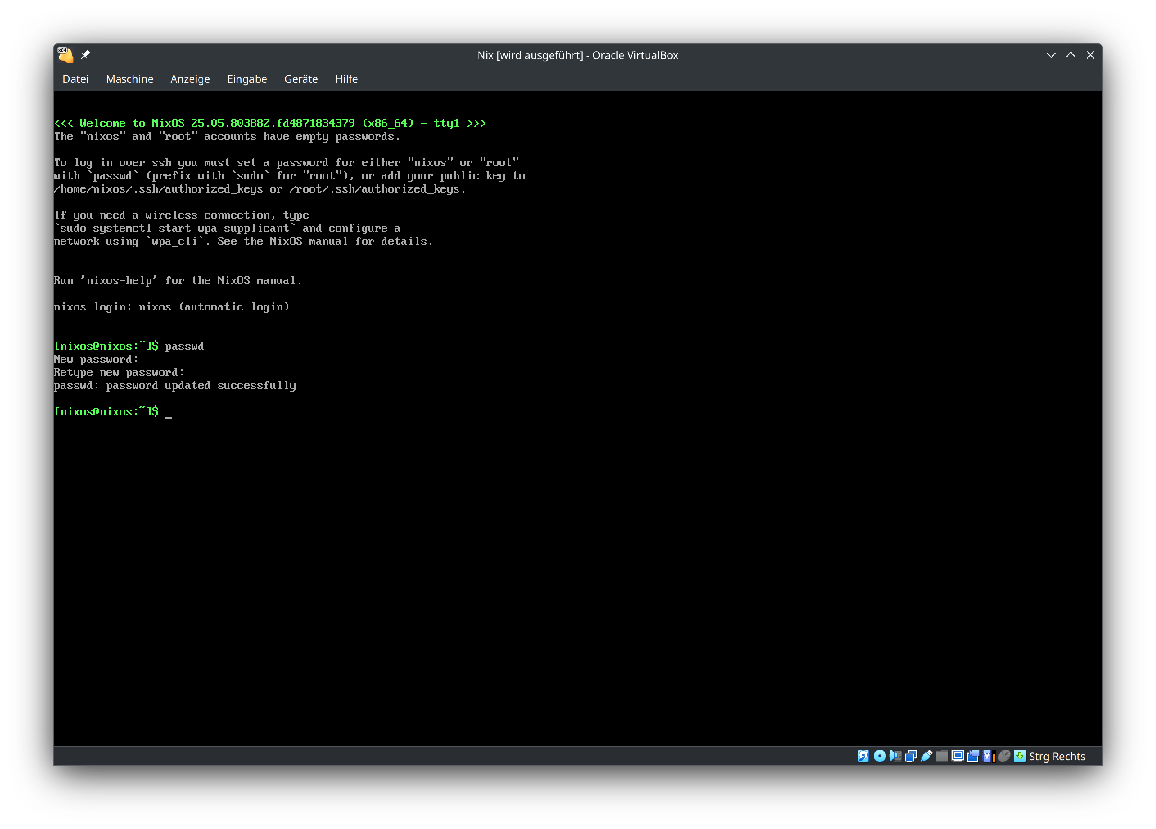Click the 'Retype new password:' line
Screen dimensions: 1156x829
[119, 373]
